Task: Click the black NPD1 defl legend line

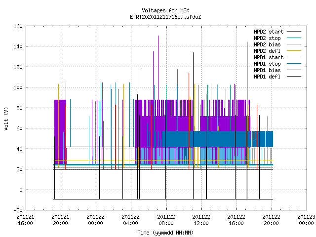Action: (294, 77)
